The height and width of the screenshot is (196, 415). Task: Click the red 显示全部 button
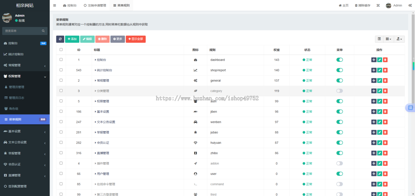point(136,39)
